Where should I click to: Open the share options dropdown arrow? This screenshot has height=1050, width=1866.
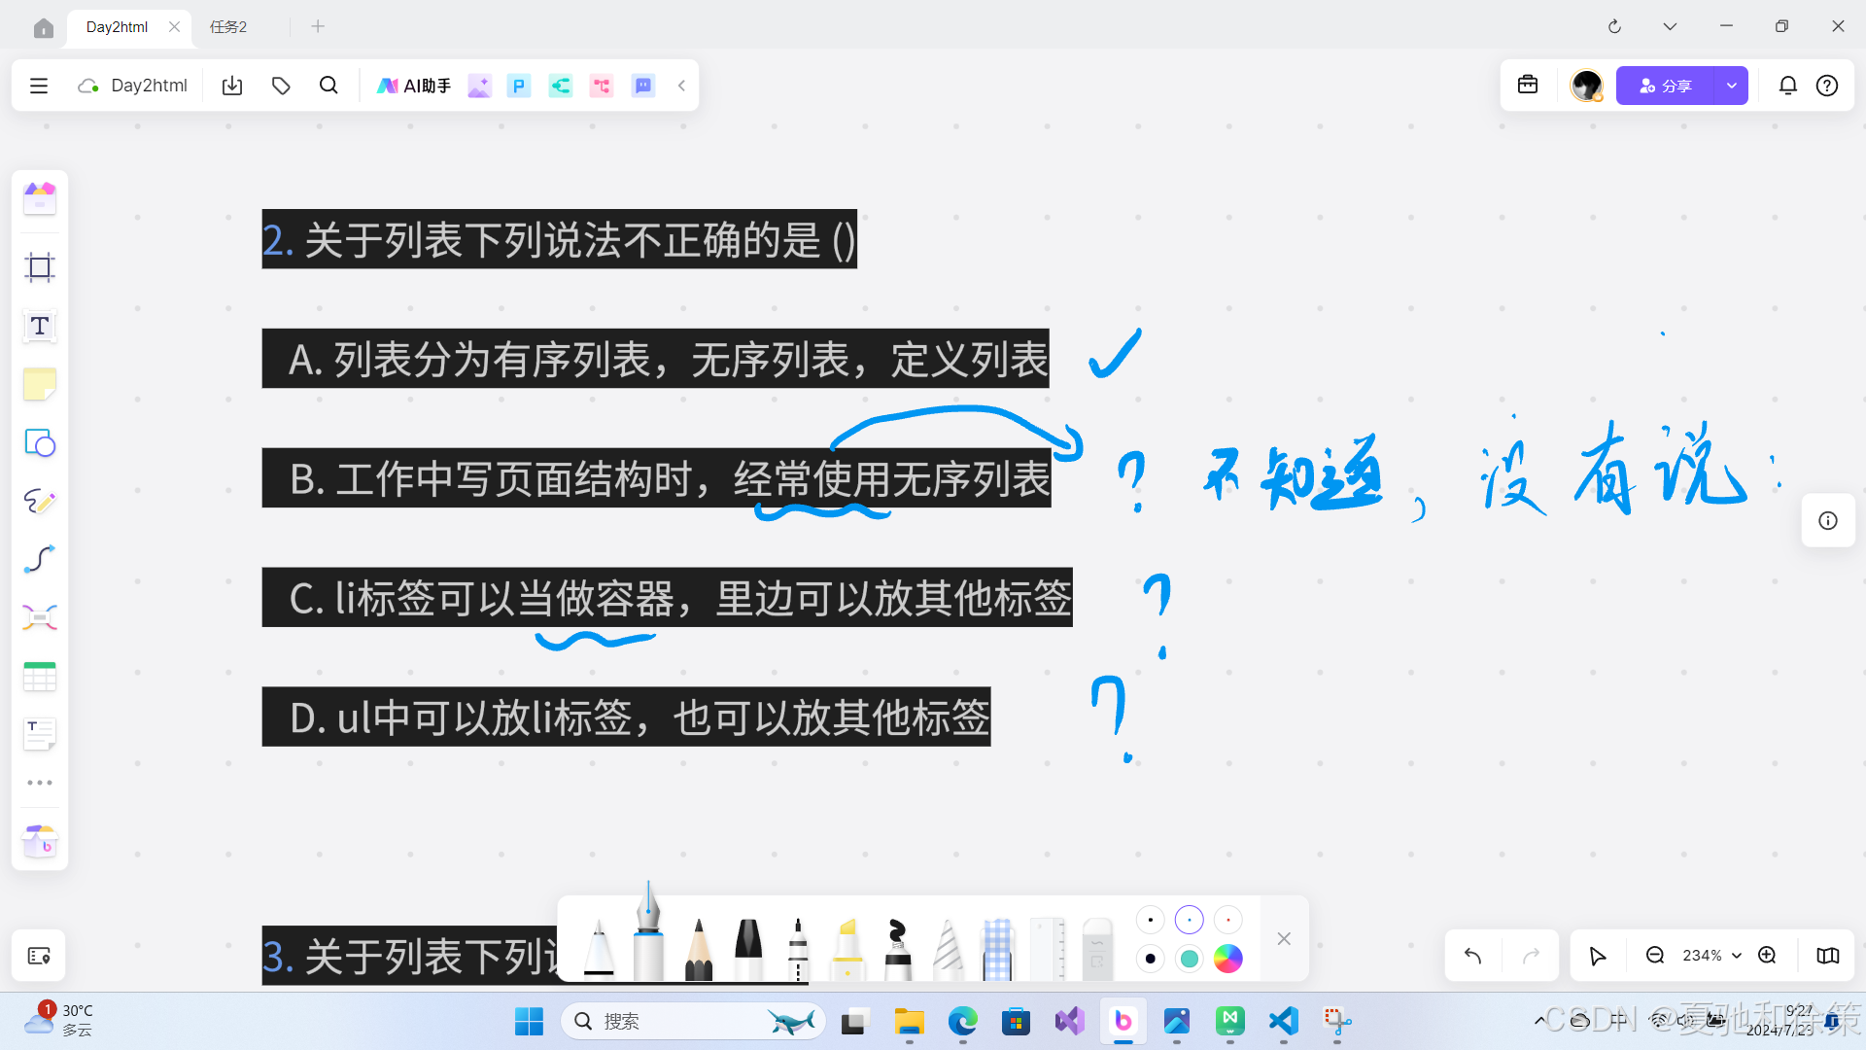tap(1732, 86)
